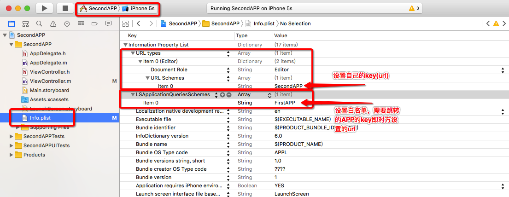Screen dimensions: 509x197
Task: Click SecondAPP project in the jump bar
Action: tap(179, 23)
